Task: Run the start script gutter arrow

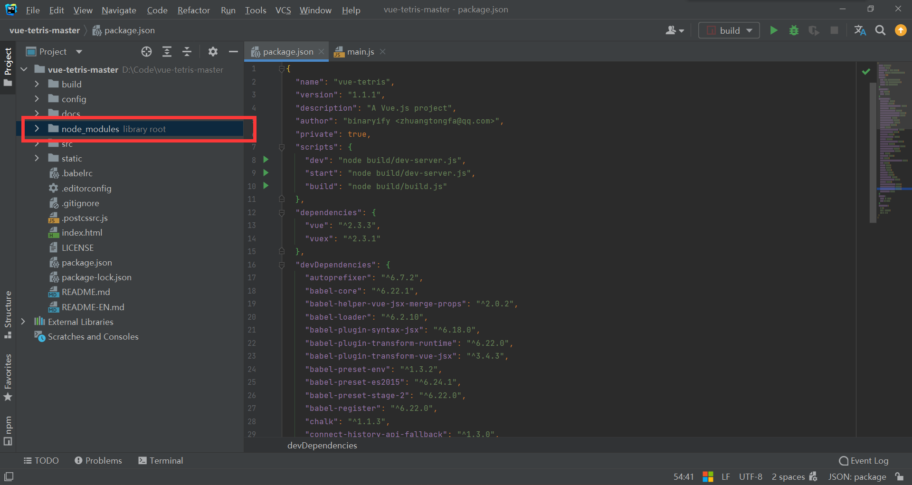Action: (x=266, y=173)
